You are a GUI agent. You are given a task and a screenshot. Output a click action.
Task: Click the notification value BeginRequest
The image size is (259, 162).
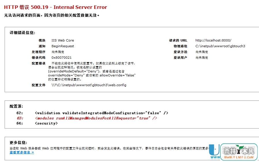point(63,46)
